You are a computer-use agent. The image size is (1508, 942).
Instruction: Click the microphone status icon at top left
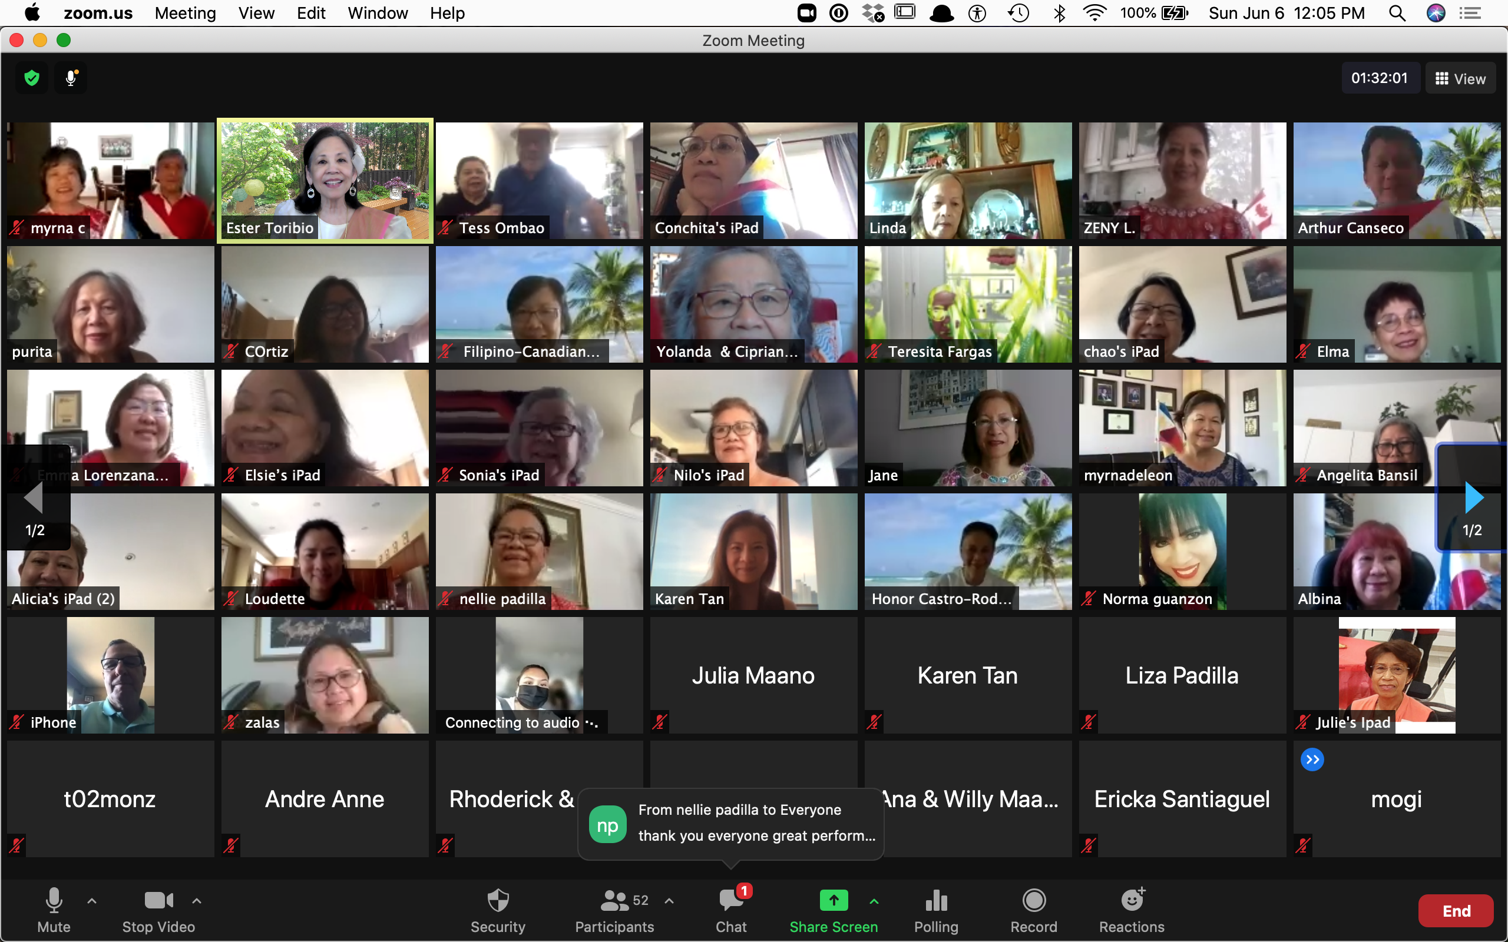pyautogui.click(x=71, y=78)
